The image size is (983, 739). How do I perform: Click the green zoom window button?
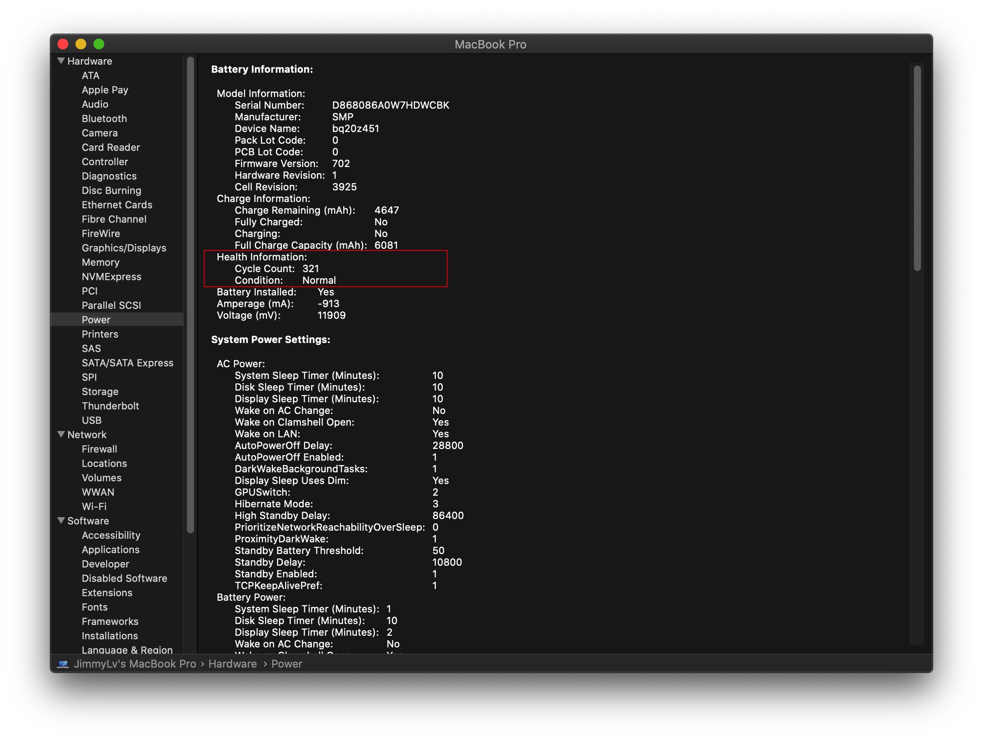[99, 44]
